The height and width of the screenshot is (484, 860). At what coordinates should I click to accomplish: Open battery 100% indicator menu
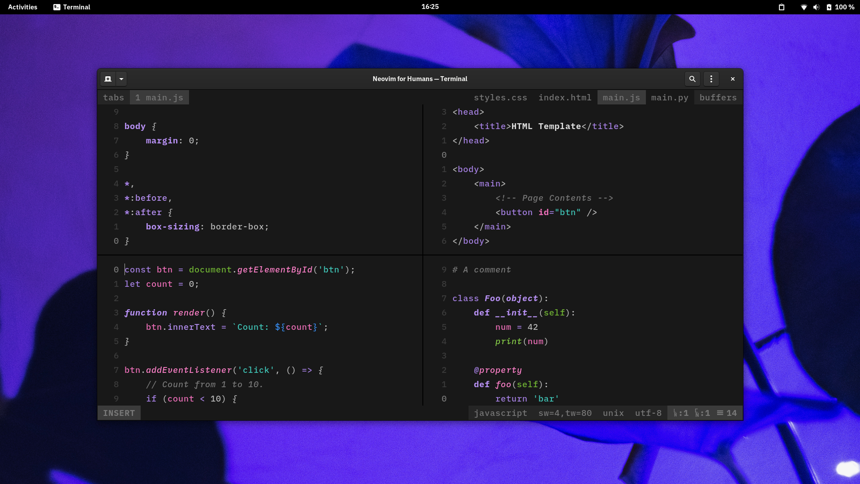[x=840, y=7]
